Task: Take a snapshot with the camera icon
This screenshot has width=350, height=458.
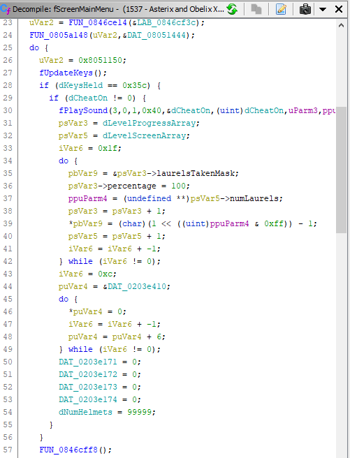Action: [x=305, y=9]
